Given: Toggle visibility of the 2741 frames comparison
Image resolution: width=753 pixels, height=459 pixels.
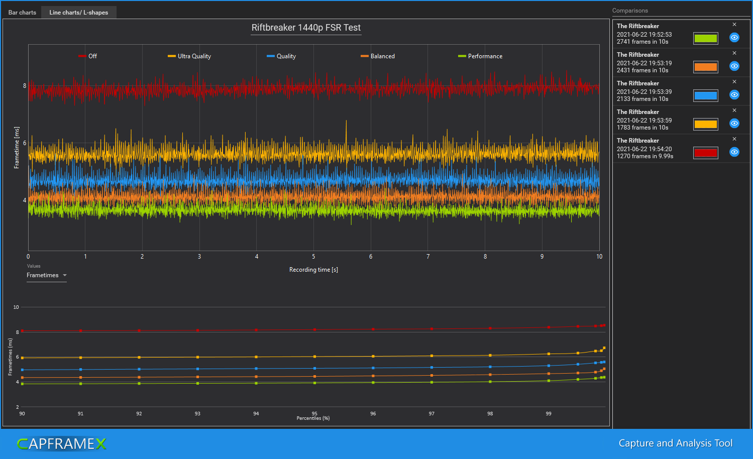Looking at the screenshot, I should [x=734, y=37].
